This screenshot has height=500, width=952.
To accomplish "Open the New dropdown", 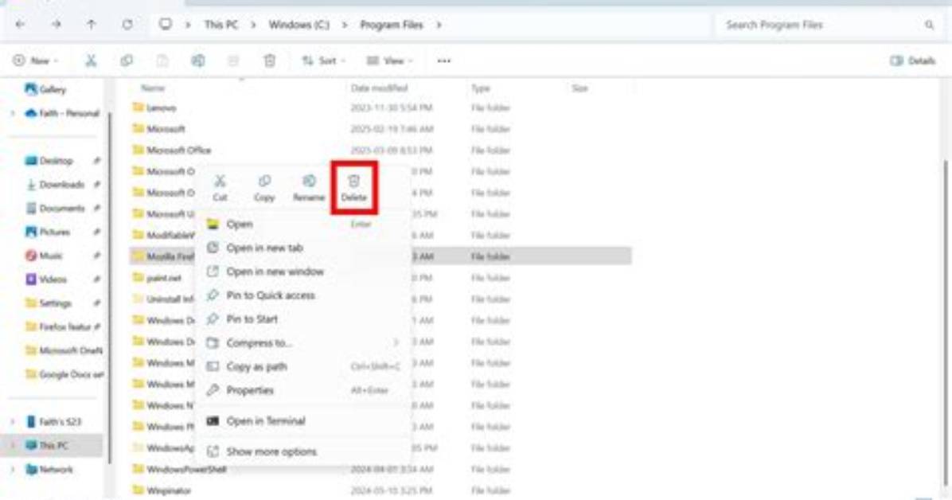I will (36, 61).
